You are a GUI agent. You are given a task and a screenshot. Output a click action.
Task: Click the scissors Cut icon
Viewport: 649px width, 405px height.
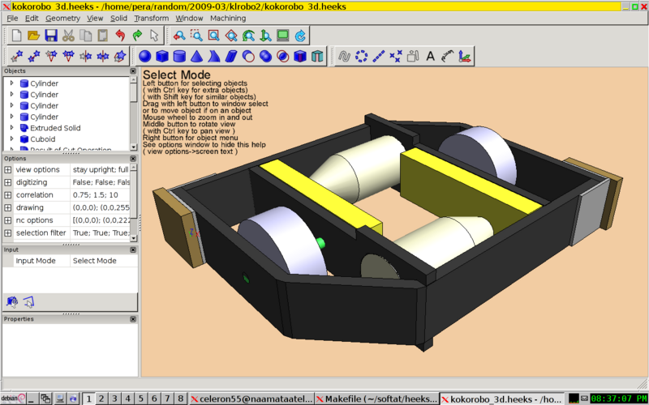tap(67, 36)
